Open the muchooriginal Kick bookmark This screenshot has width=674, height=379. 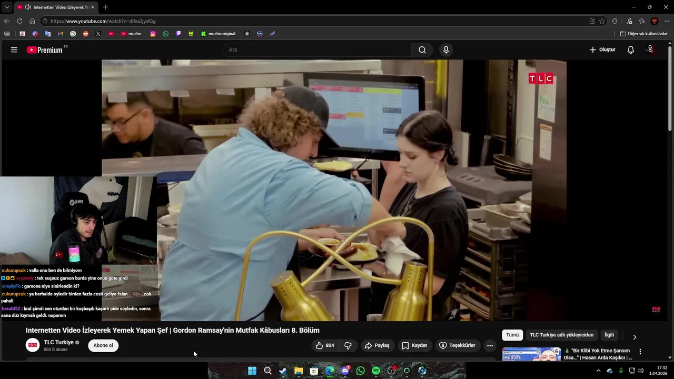218,34
